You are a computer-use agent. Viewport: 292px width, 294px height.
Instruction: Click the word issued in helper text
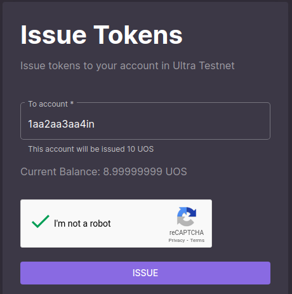(x=113, y=149)
